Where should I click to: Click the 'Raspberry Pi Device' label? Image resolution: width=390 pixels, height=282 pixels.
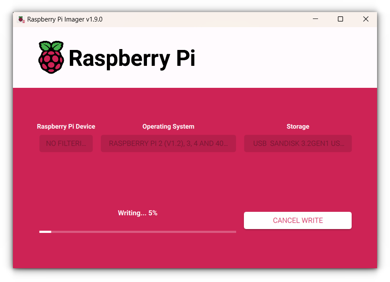click(66, 127)
